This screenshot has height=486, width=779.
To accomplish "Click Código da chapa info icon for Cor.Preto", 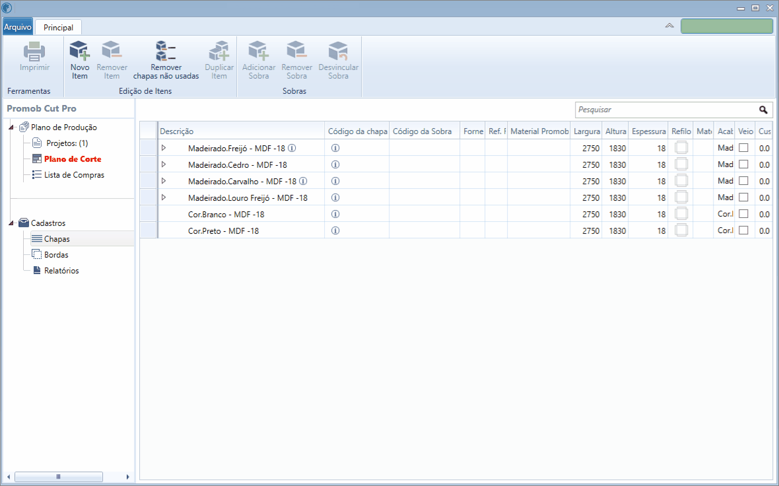I will coord(335,230).
